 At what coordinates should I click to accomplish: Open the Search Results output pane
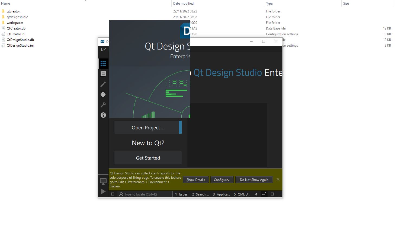coord(200,194)
